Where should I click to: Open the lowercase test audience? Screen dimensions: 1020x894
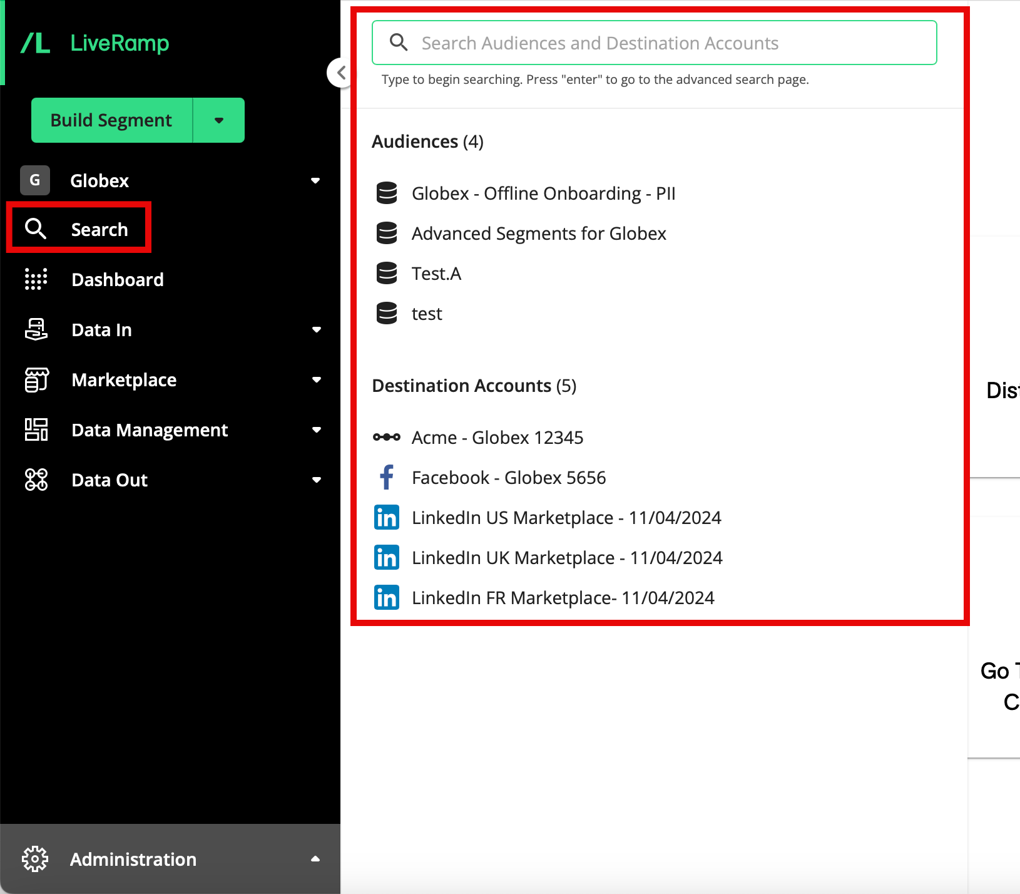(427, 314)
